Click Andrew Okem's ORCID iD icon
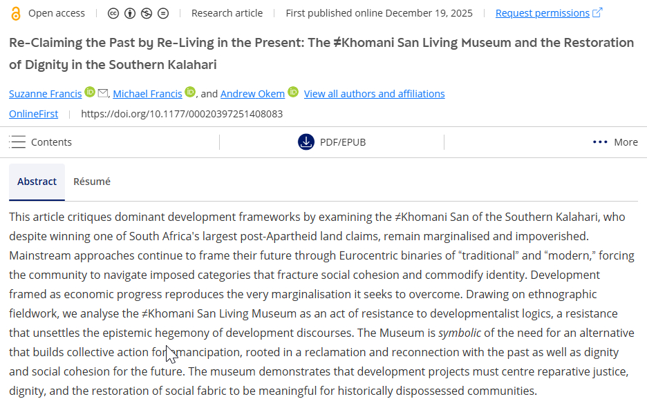The width and height of the screenshot is (647, 419). click(x=293, y=92)
